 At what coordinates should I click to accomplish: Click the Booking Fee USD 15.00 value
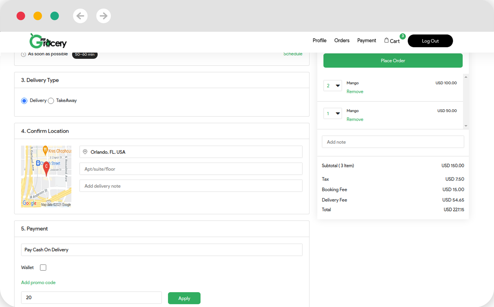coord(453,189)
